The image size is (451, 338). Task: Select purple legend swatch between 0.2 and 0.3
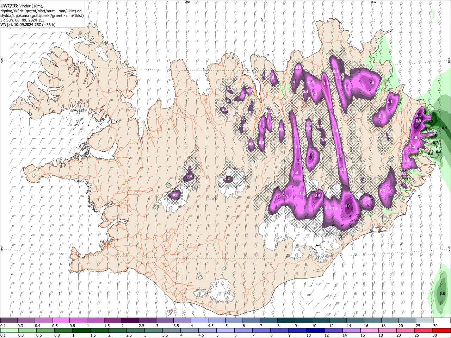click(9, 321)
